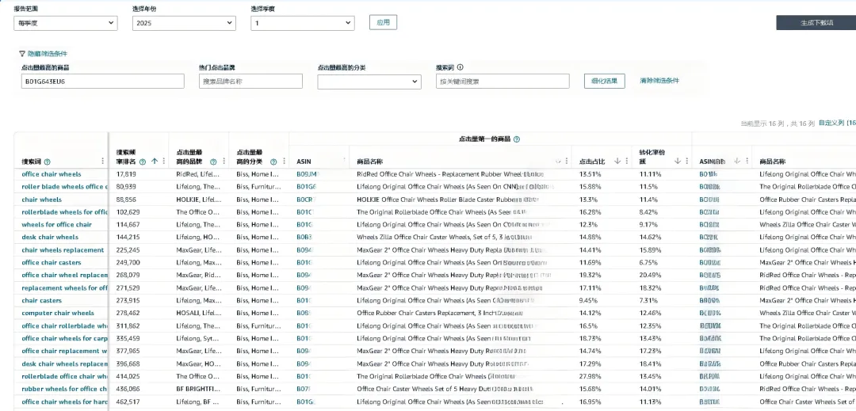The height and width of the screenshot is (411, 856).
Task: Click ASIN link in 'desk chair wheels' row
Action: click(x=304, y=237)
